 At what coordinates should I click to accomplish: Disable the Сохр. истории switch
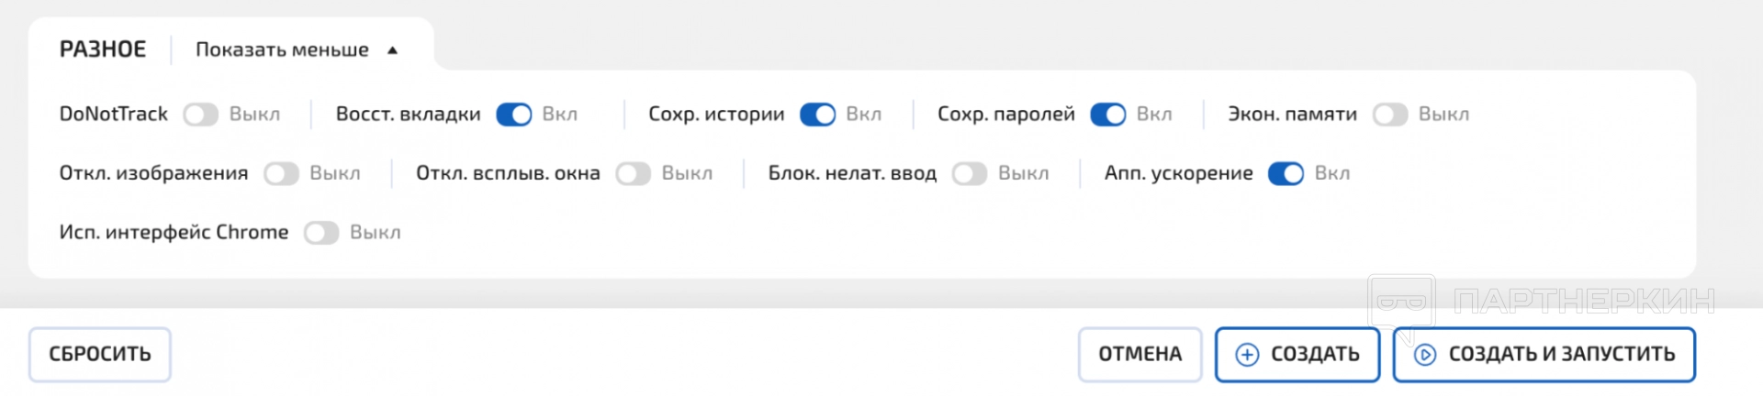pyautogui.click(x=817, y=115)
